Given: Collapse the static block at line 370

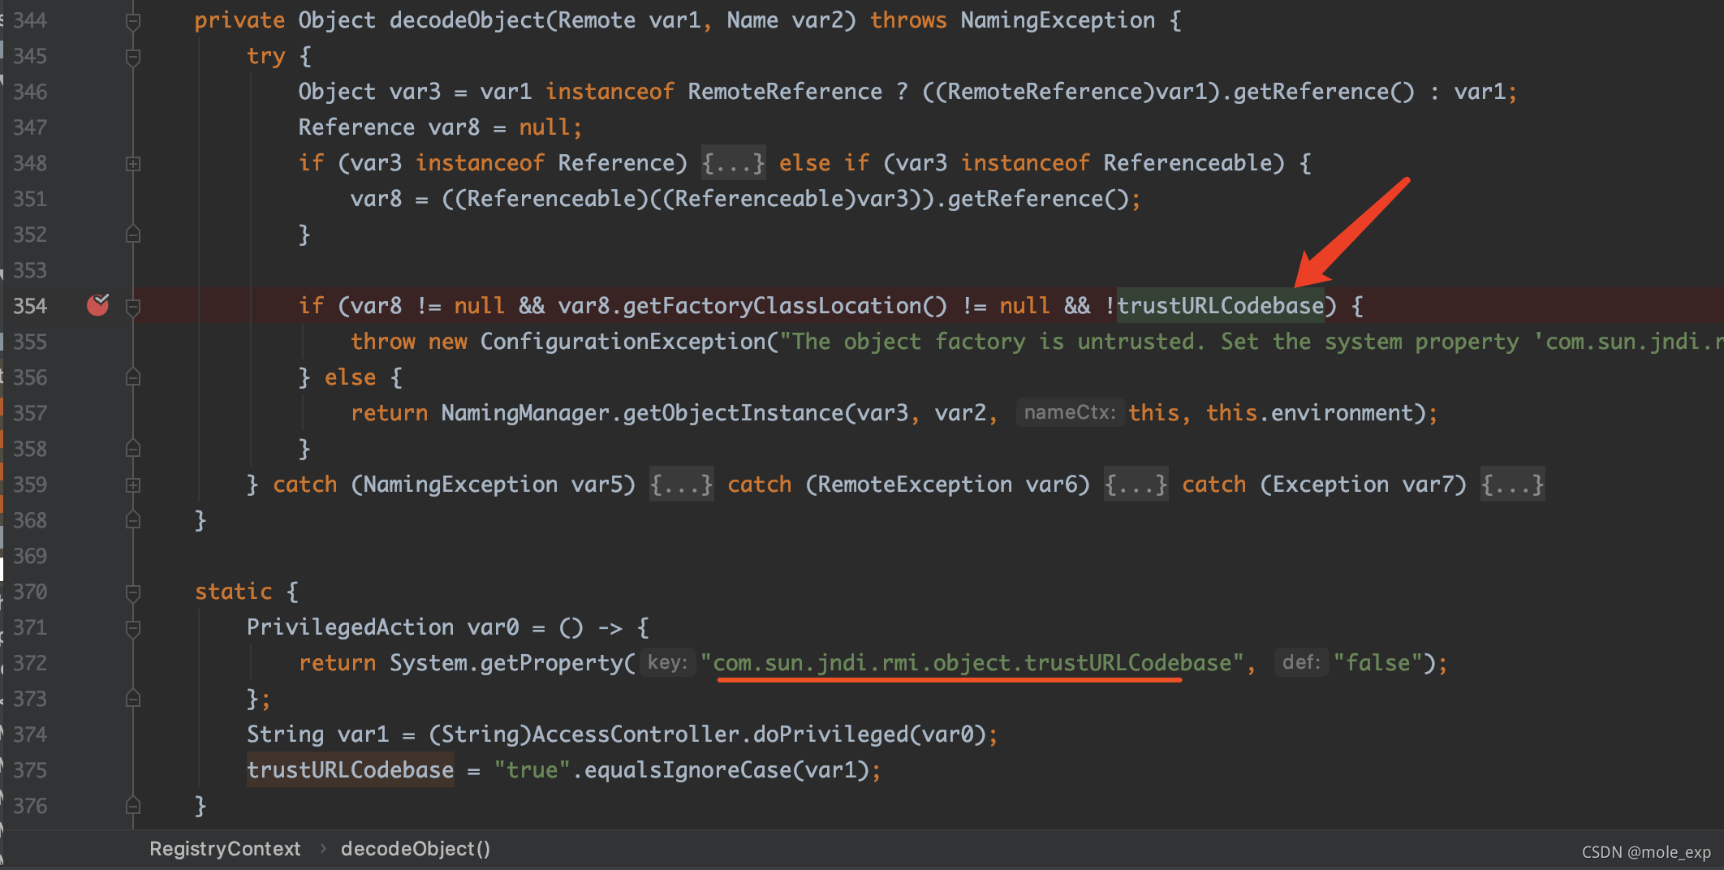Looking at the screenshot, I should 133,593.
